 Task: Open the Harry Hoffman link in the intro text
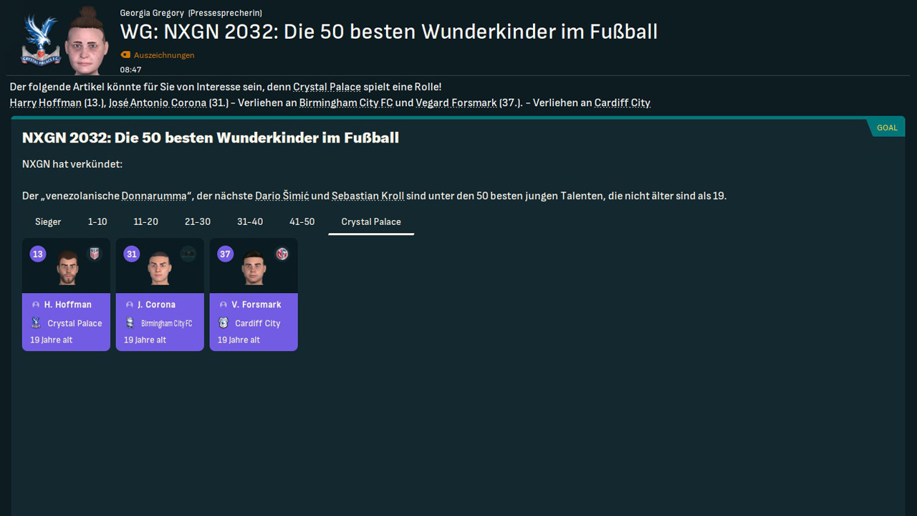pos(46,102)
